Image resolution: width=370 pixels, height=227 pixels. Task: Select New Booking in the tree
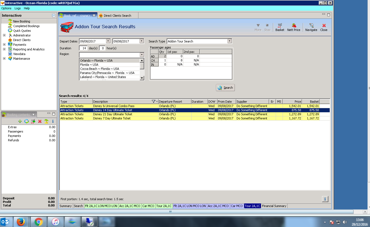(x=21, y=21)
